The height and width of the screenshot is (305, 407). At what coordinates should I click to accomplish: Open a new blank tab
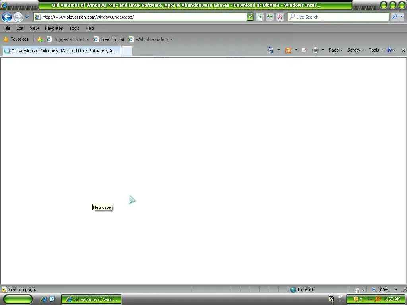[x=127, y=51]
